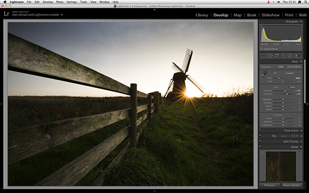Set Treatment to Color

click(x=281, y=67)
